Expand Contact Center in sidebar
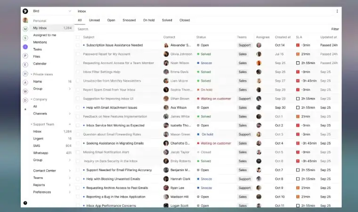Viewport: 358px width, 212px height. (x=70, y=171)
